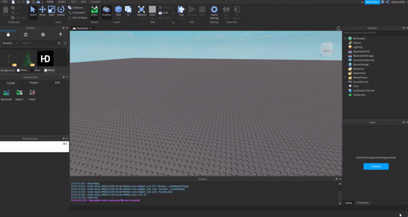
Task: Click the Import terrain icon
Action: coord(19,95)
